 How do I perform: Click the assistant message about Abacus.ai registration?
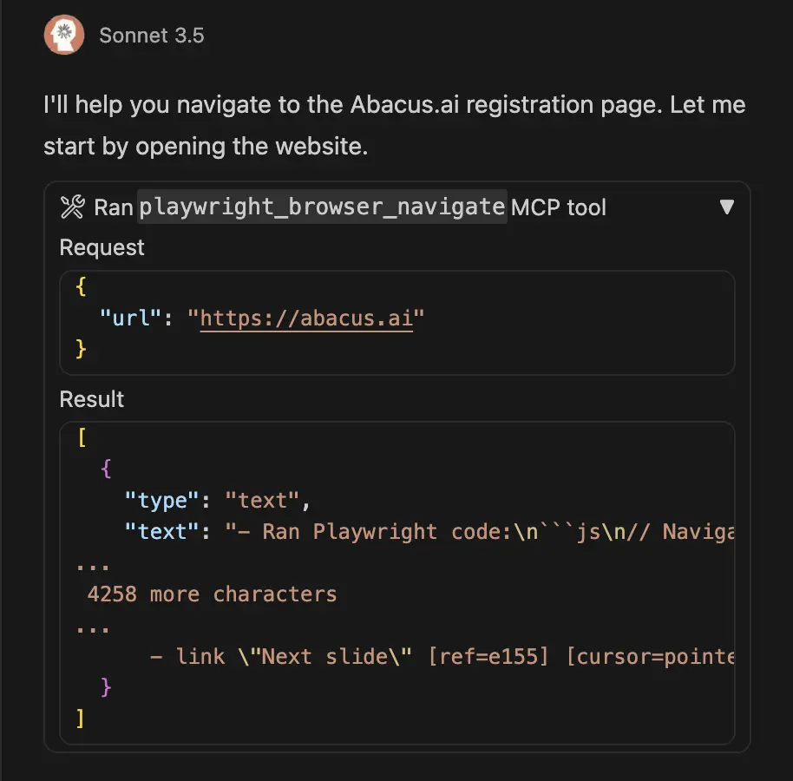click(x=394, y=125)
